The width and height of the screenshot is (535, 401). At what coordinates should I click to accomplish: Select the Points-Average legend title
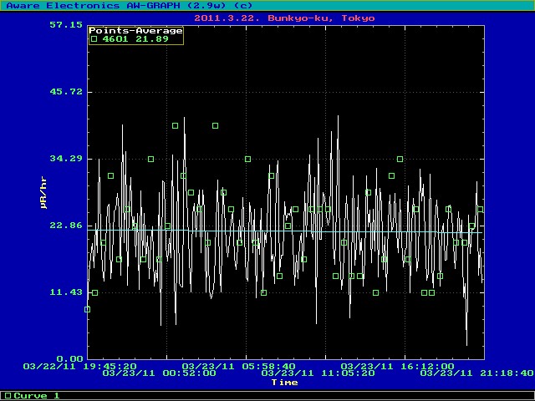pos(135,31)
